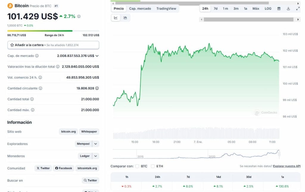Viewport: 305px width, 192px height.
Task: Select the 7d timeframe tab
Action: [x=215, y=8]
